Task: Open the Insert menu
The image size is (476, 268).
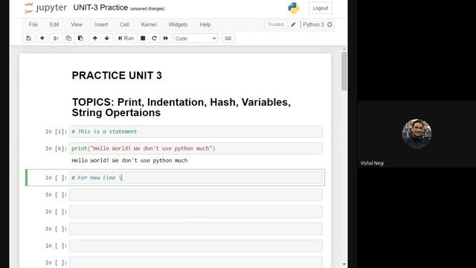Action: click(101, 25)
